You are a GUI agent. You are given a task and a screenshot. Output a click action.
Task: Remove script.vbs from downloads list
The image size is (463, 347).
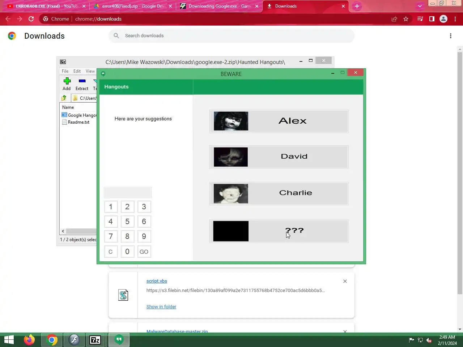click(x=345, y=281)
